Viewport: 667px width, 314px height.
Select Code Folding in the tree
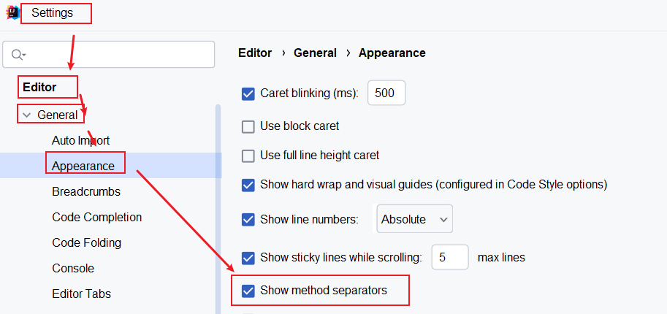point(86,242)
